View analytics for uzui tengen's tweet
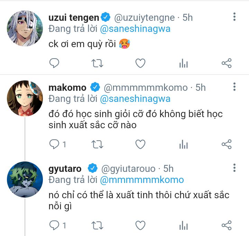Viewport: 249px width, 236px height. [x=183, y=63]
